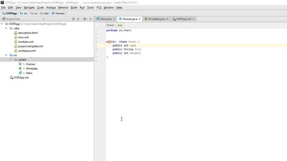Select workspace.xml file
This screenshot has width=287, height=161.
pyautogui.click(x=27, y=51)
